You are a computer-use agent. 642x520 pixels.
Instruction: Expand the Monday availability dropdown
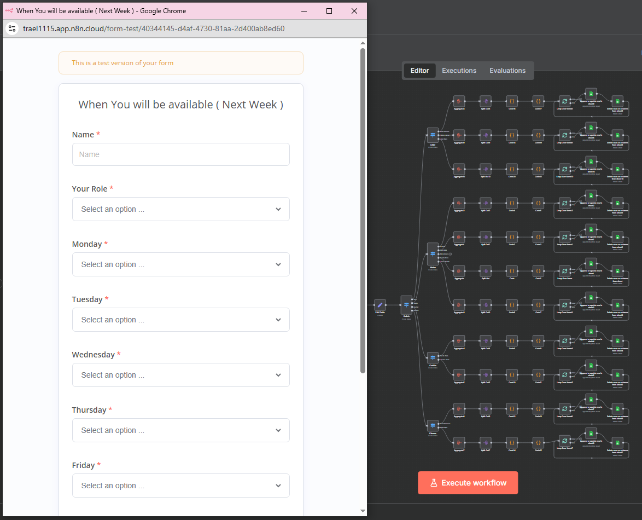[180, 265]
